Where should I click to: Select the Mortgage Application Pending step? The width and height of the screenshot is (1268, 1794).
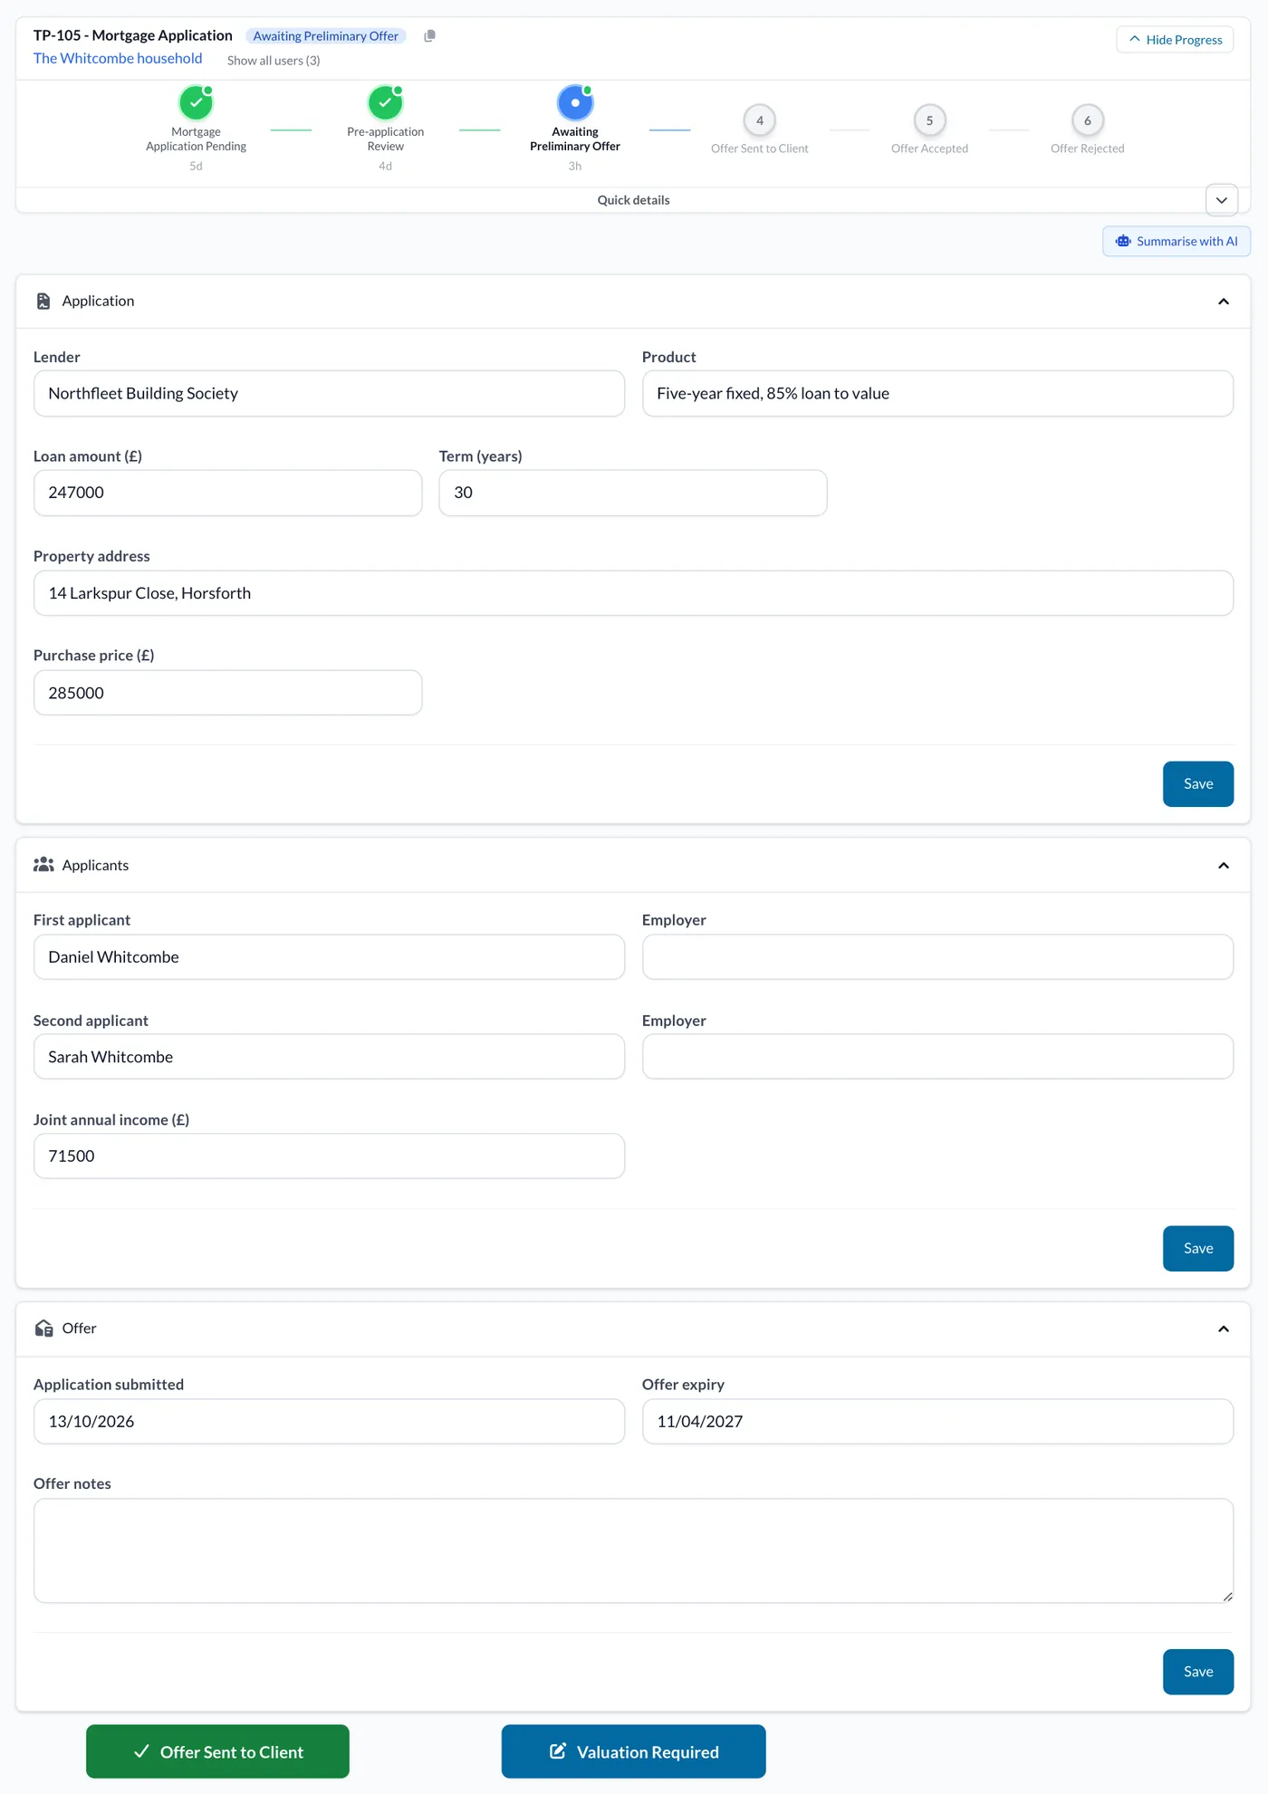196,103
